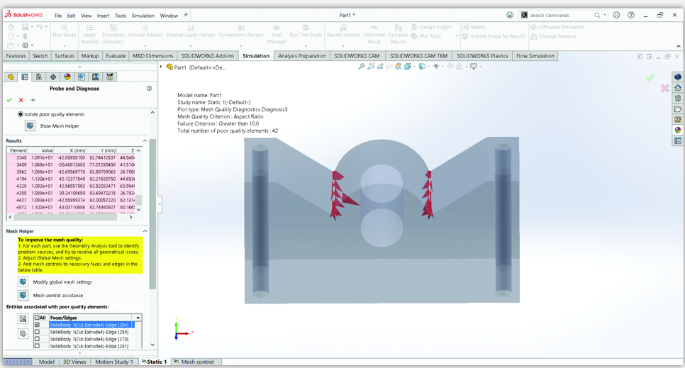
Task: Switch to the Analysis Preparation tab
Action: coord(302,56)
